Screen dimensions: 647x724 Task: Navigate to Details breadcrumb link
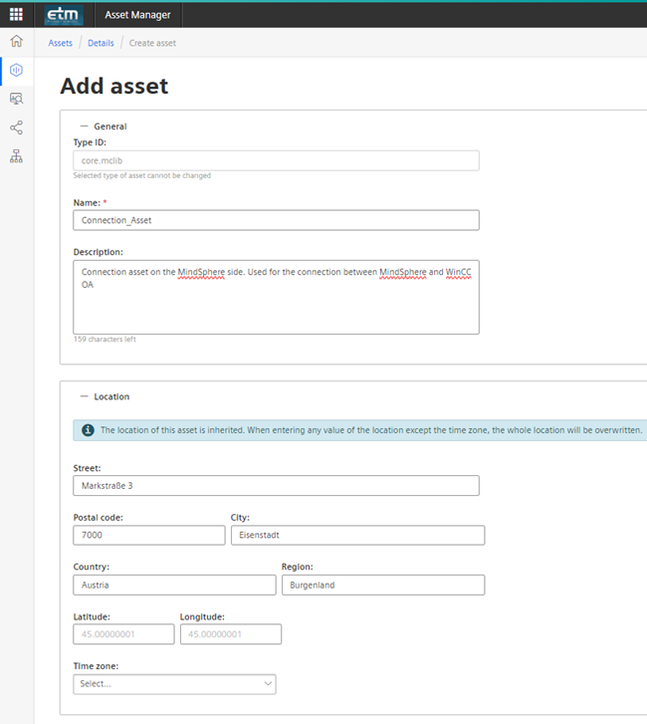click(x=101, y=43)
